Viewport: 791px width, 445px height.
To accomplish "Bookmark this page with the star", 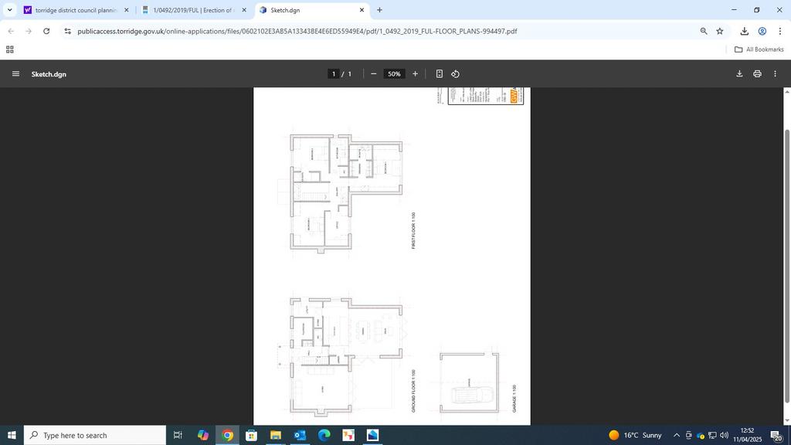I will coord(720,31).
